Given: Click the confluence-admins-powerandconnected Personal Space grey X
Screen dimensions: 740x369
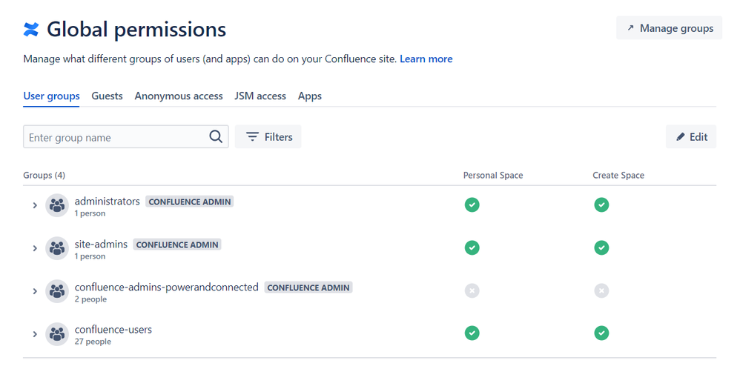Looking at the screenshot, I should coord(472,290).
